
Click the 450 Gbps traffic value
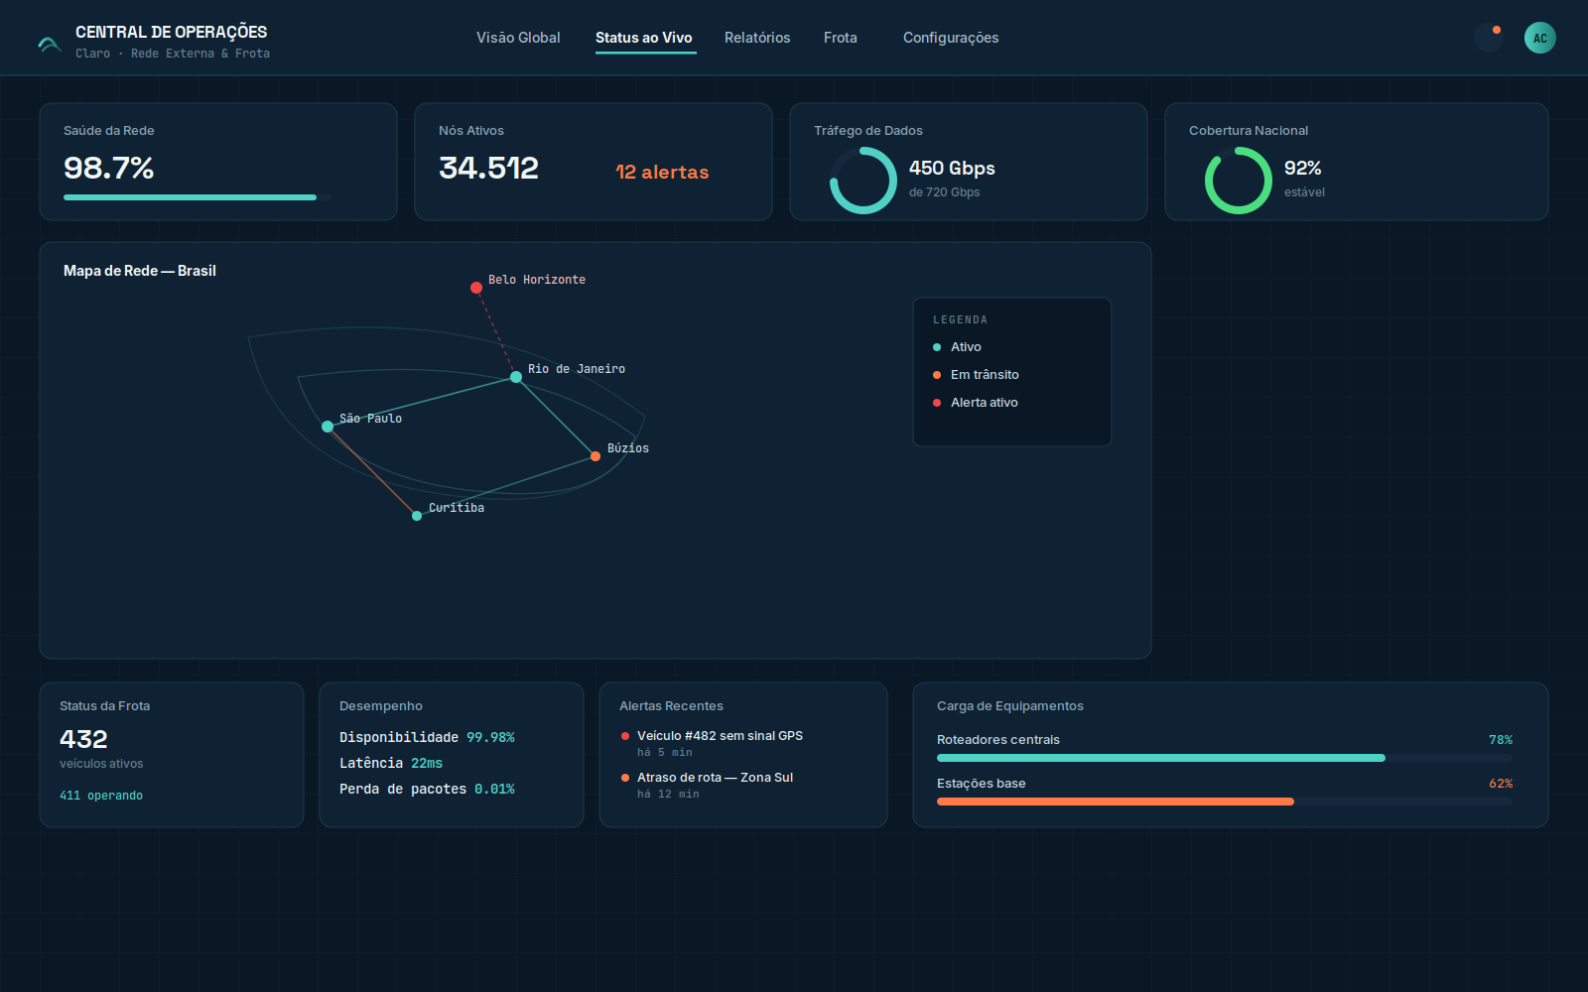click(x=952, y=169)
